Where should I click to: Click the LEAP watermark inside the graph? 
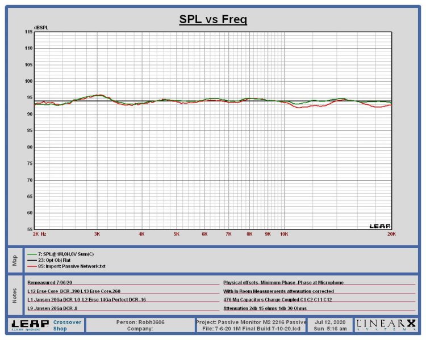[379, 226]
